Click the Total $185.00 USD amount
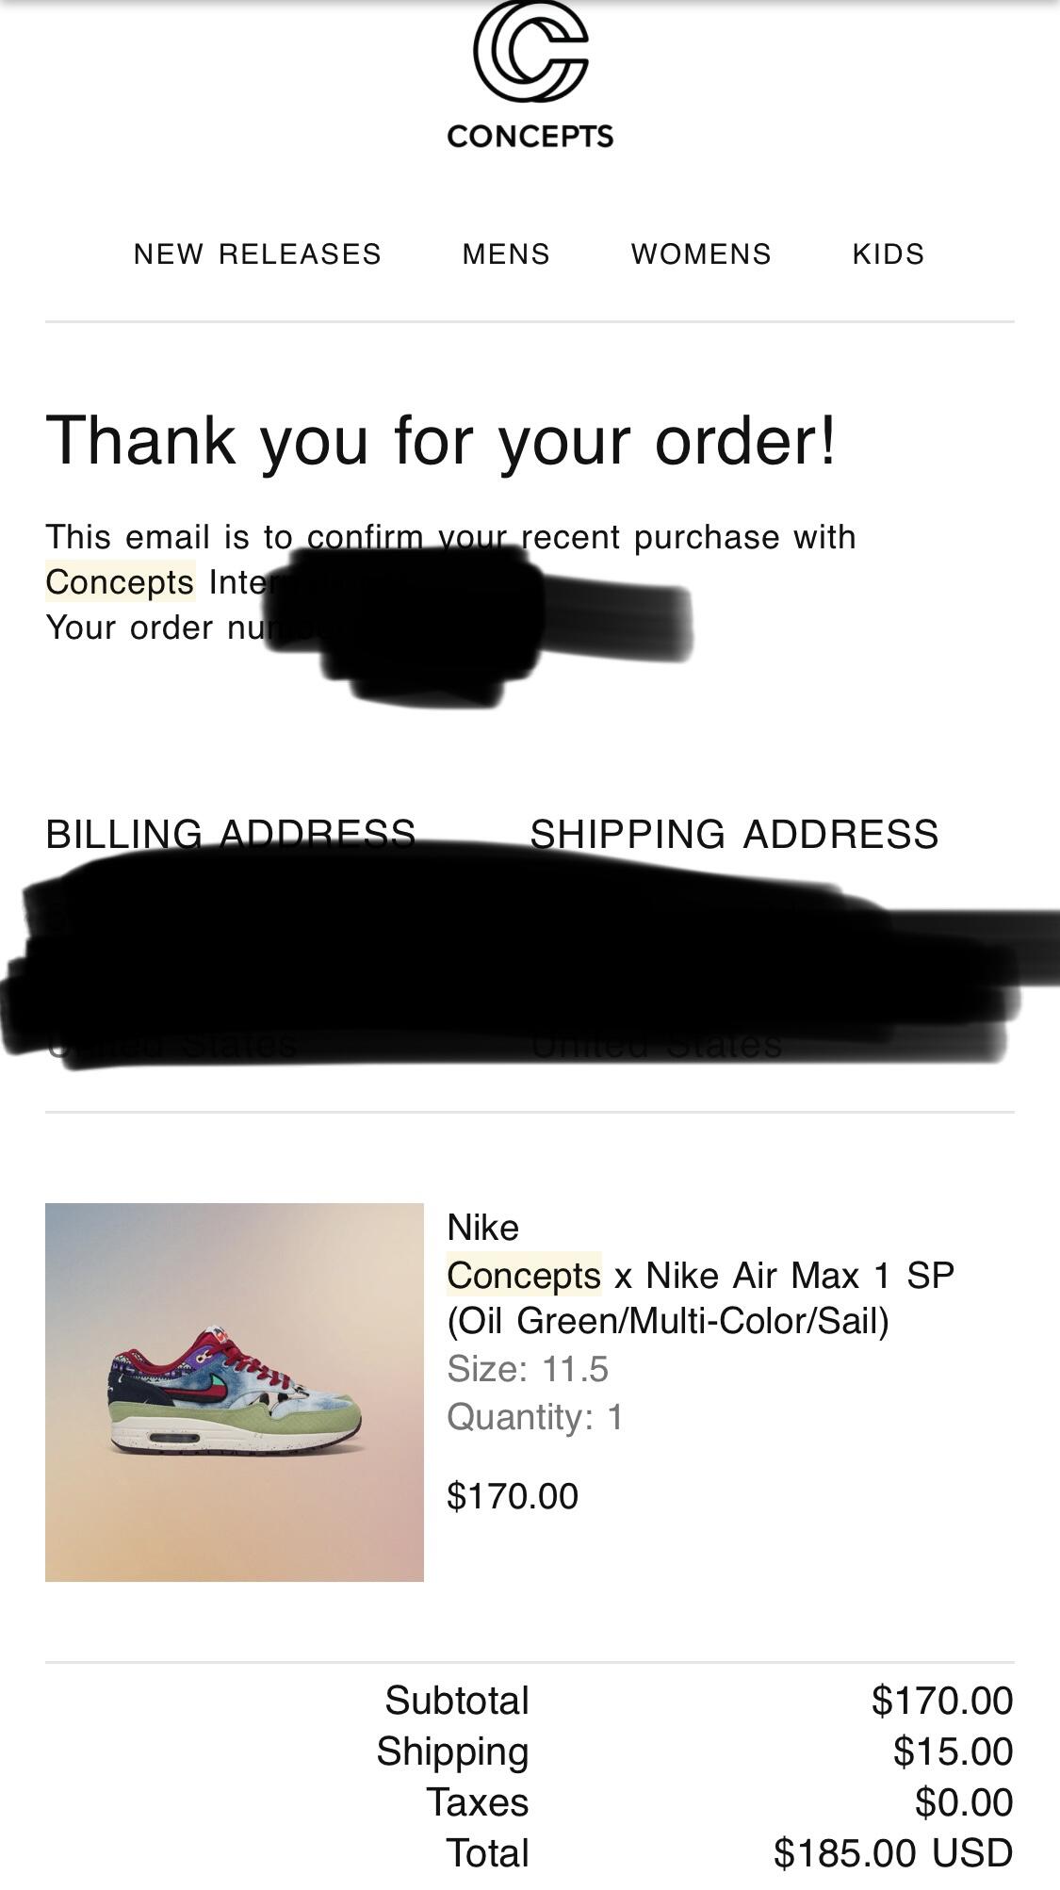The width and height of the screenshot is (1060, 1890). (893, 1853)
